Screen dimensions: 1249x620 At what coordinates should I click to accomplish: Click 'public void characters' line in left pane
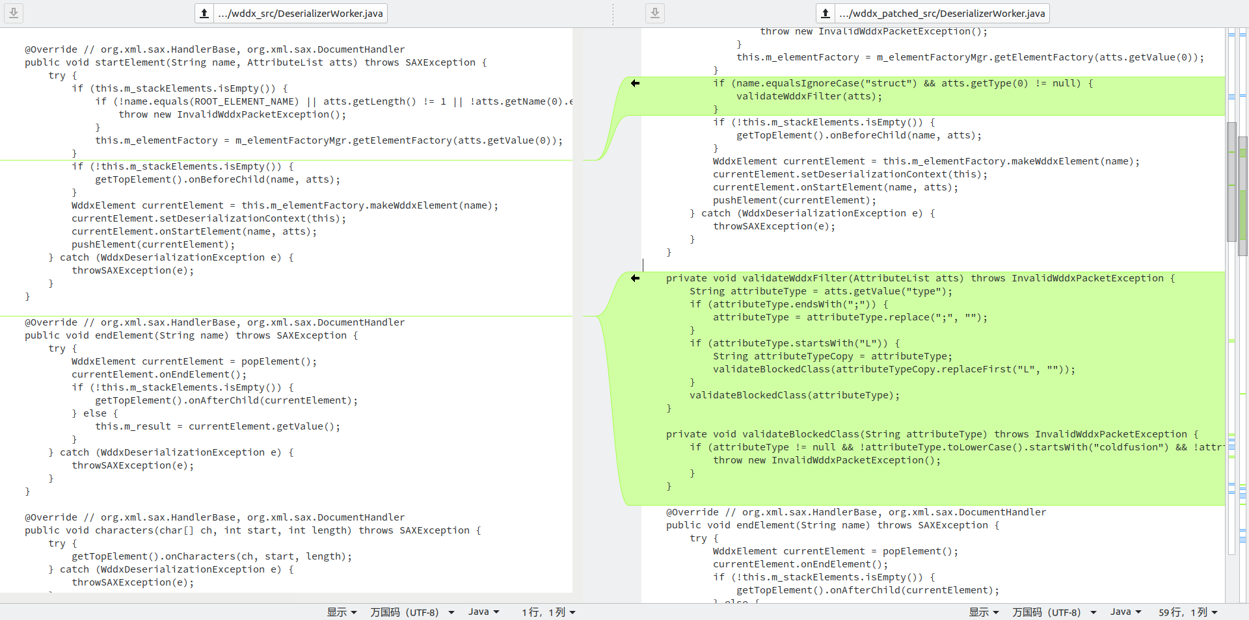(x=253, y=530)
